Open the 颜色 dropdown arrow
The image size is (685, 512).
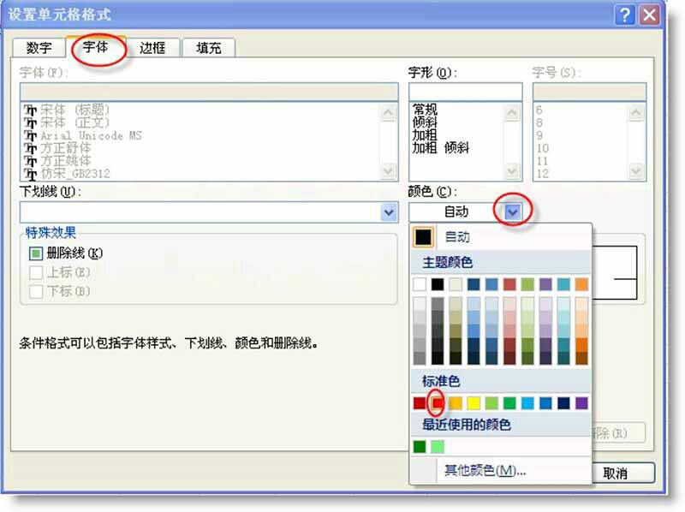(x=513, y=211)
